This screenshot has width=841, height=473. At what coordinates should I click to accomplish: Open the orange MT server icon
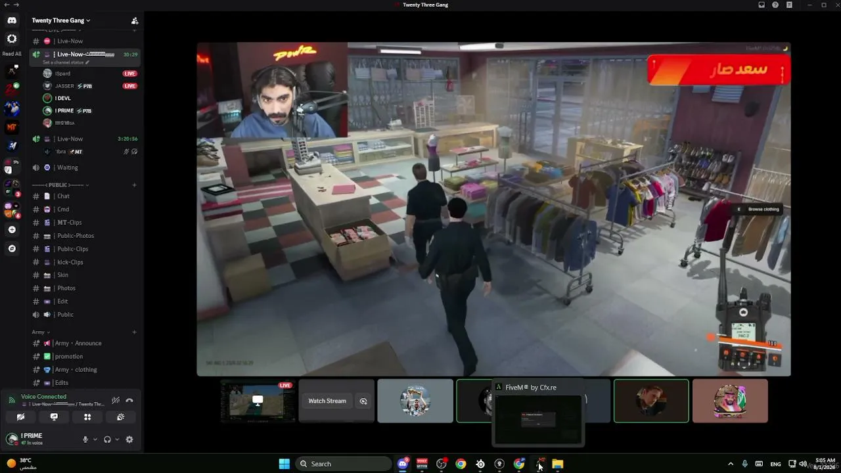12,127
